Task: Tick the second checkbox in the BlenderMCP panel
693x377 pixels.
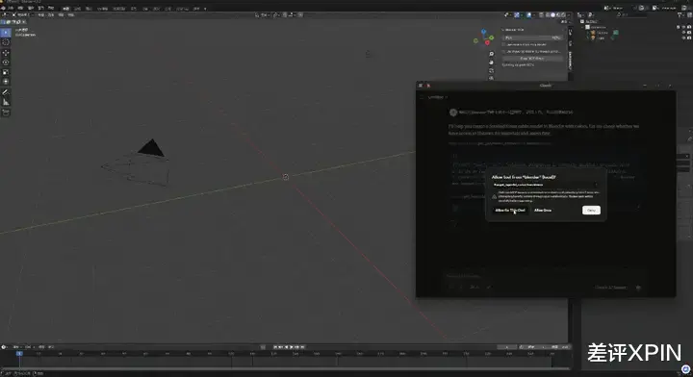Action: (503, 52)
